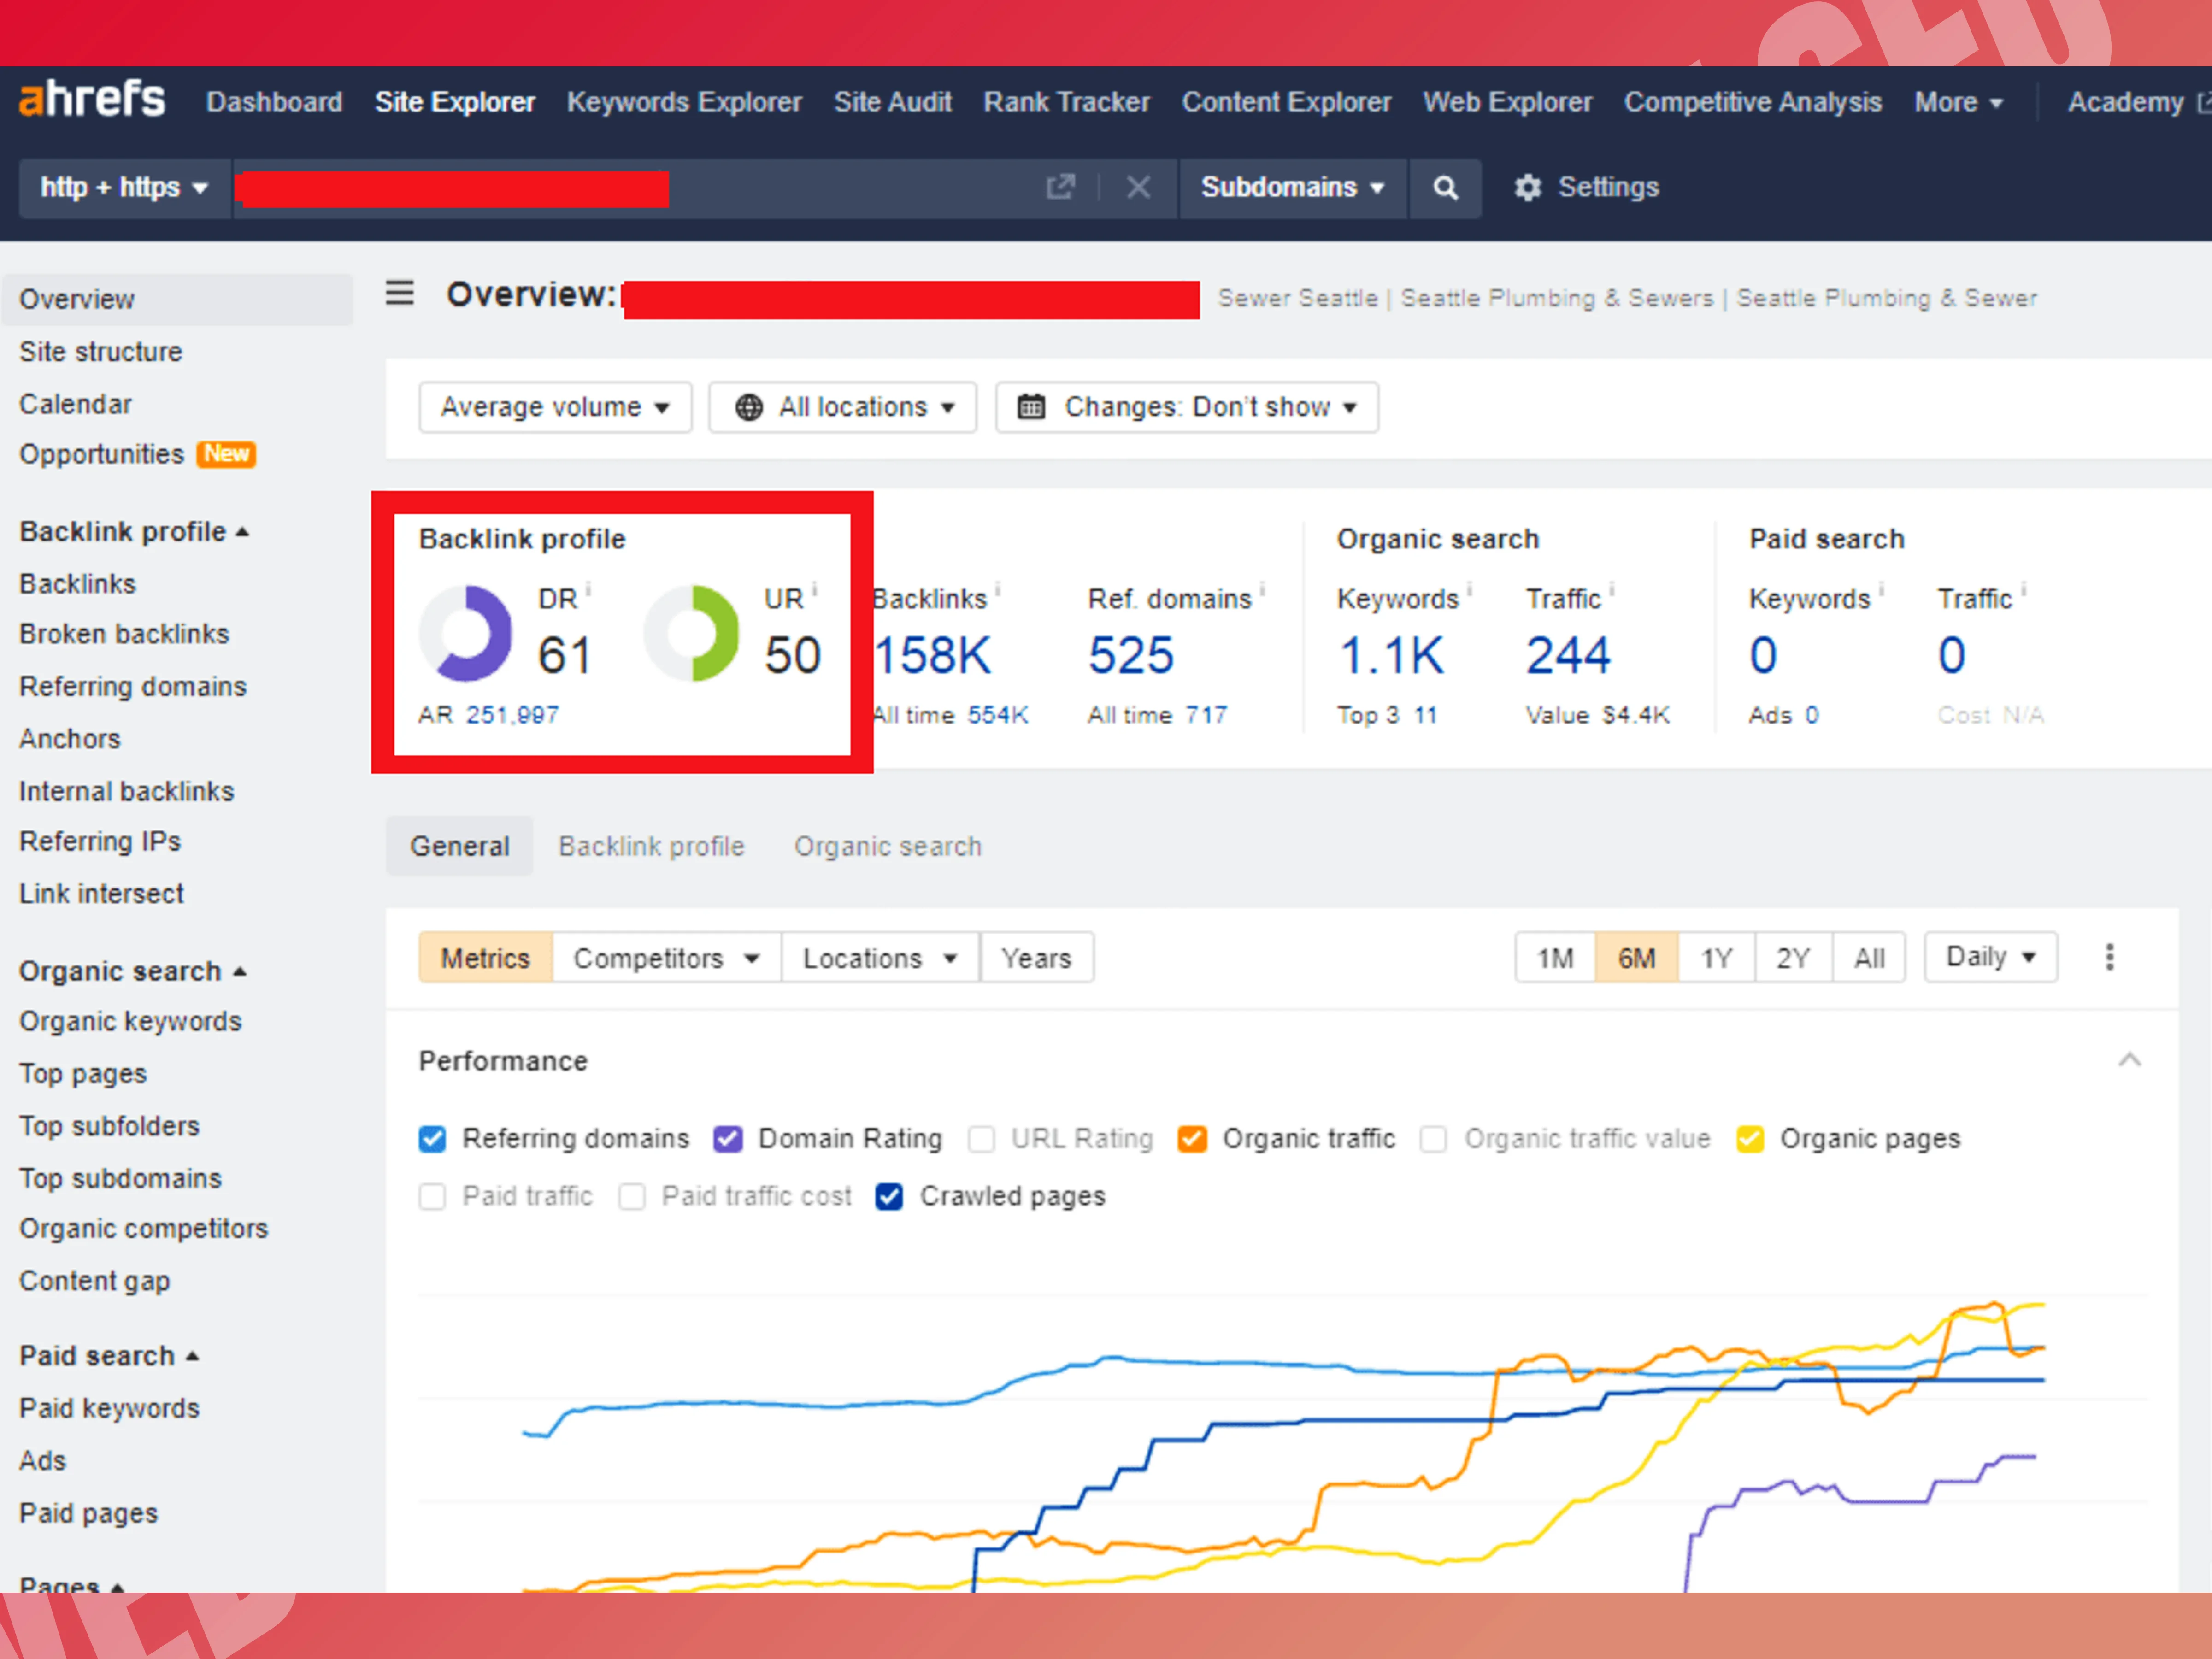The width and height of the screenshot is (2212, 1659).
Task: Collapse the Performance section chevron
Action: (2129, 1060)
